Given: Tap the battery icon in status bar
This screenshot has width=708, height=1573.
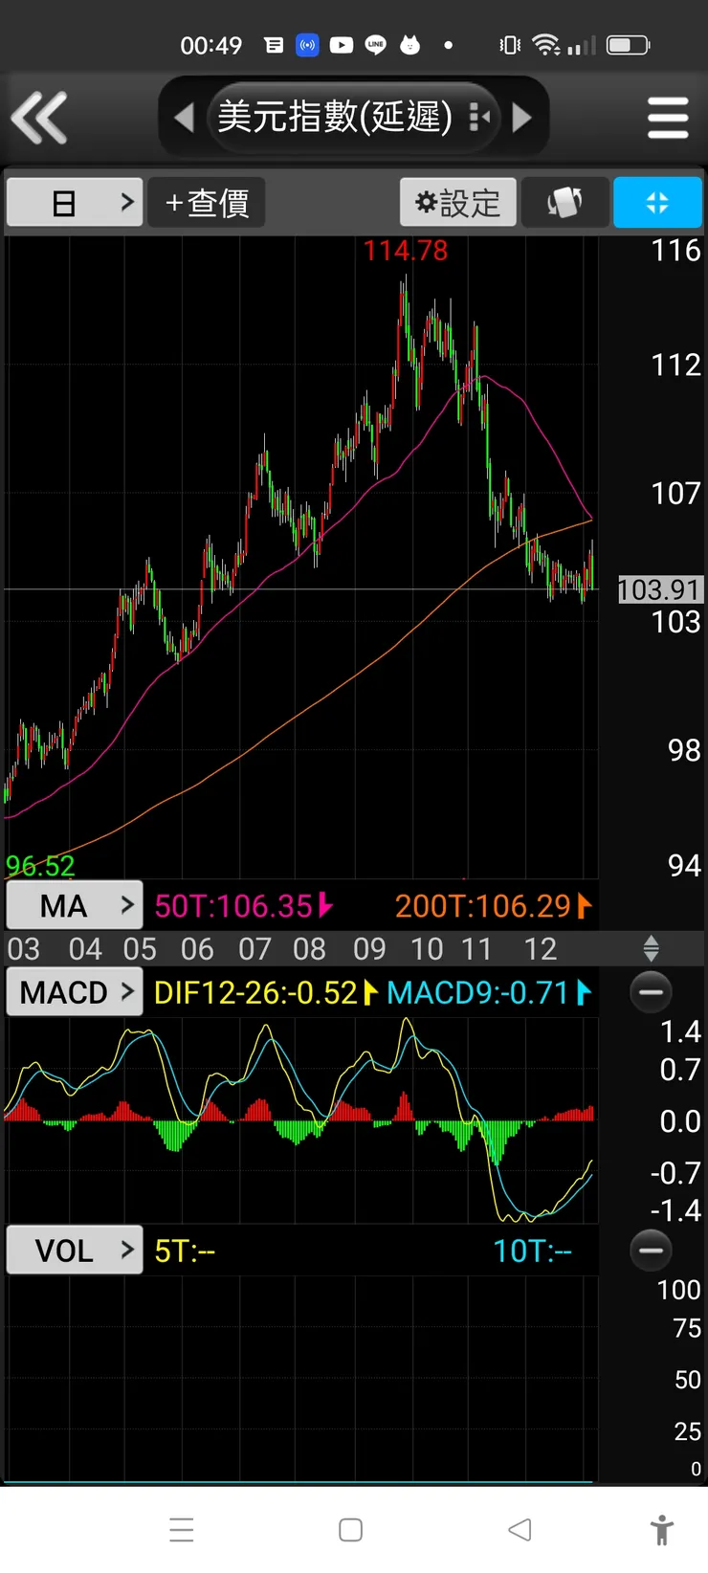Looking at the screenshot, I should [629, 45].
